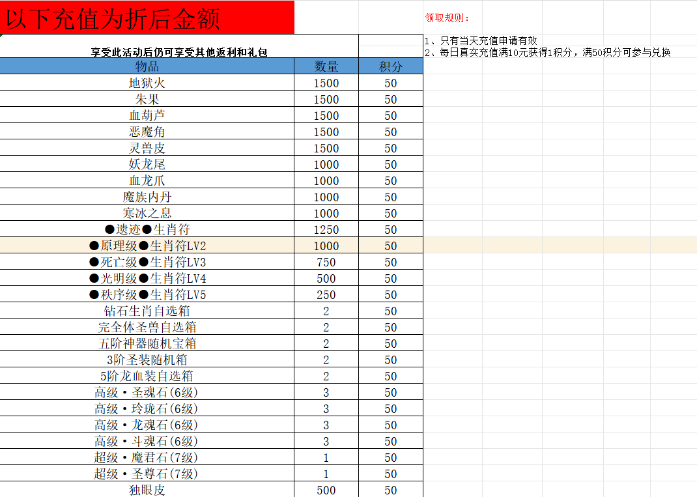Select the 完全体圣兽自选箱 cell
The height and width of the screenshot is (497, 697).
[x=147, y=327]
